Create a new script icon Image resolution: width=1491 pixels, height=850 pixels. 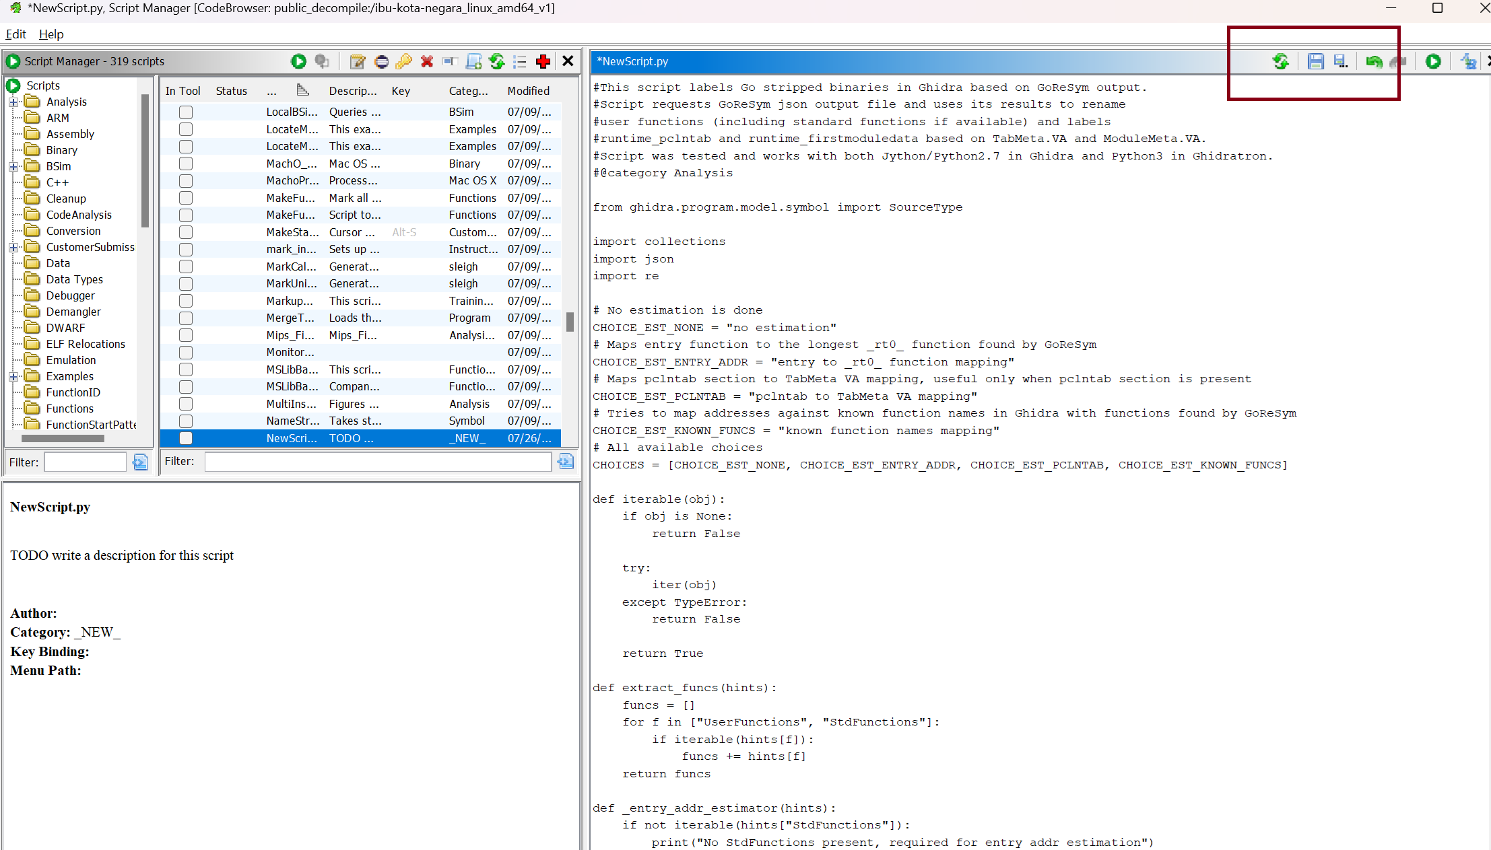[474, 61]
